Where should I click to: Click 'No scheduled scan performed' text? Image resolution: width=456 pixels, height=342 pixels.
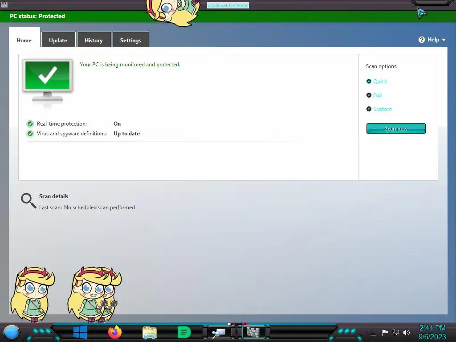(x=99, y=208)
